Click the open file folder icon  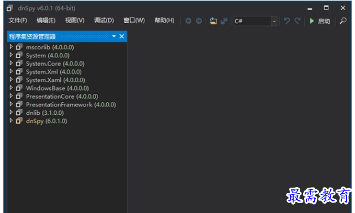tap(213, 21)
